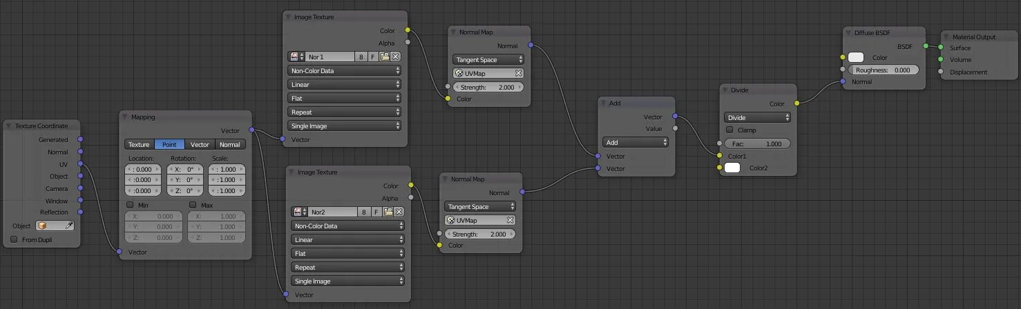Open Color2 swatch in Divide node
Viewport: 1021px width, 309px height.
click(732, 167)
